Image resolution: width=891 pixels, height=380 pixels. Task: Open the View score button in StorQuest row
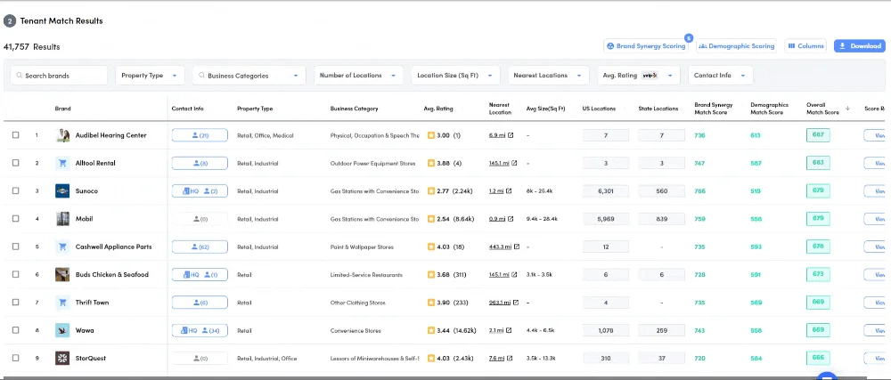tap(877, 358)
